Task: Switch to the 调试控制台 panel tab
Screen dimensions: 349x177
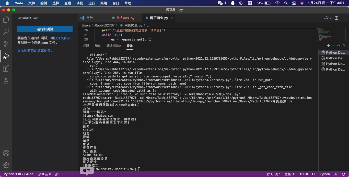Action: (114, 46)
